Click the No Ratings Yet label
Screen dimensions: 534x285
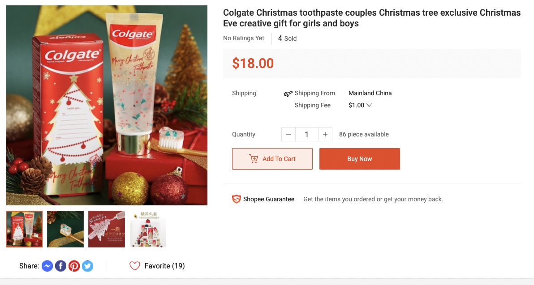coord(243,38)
